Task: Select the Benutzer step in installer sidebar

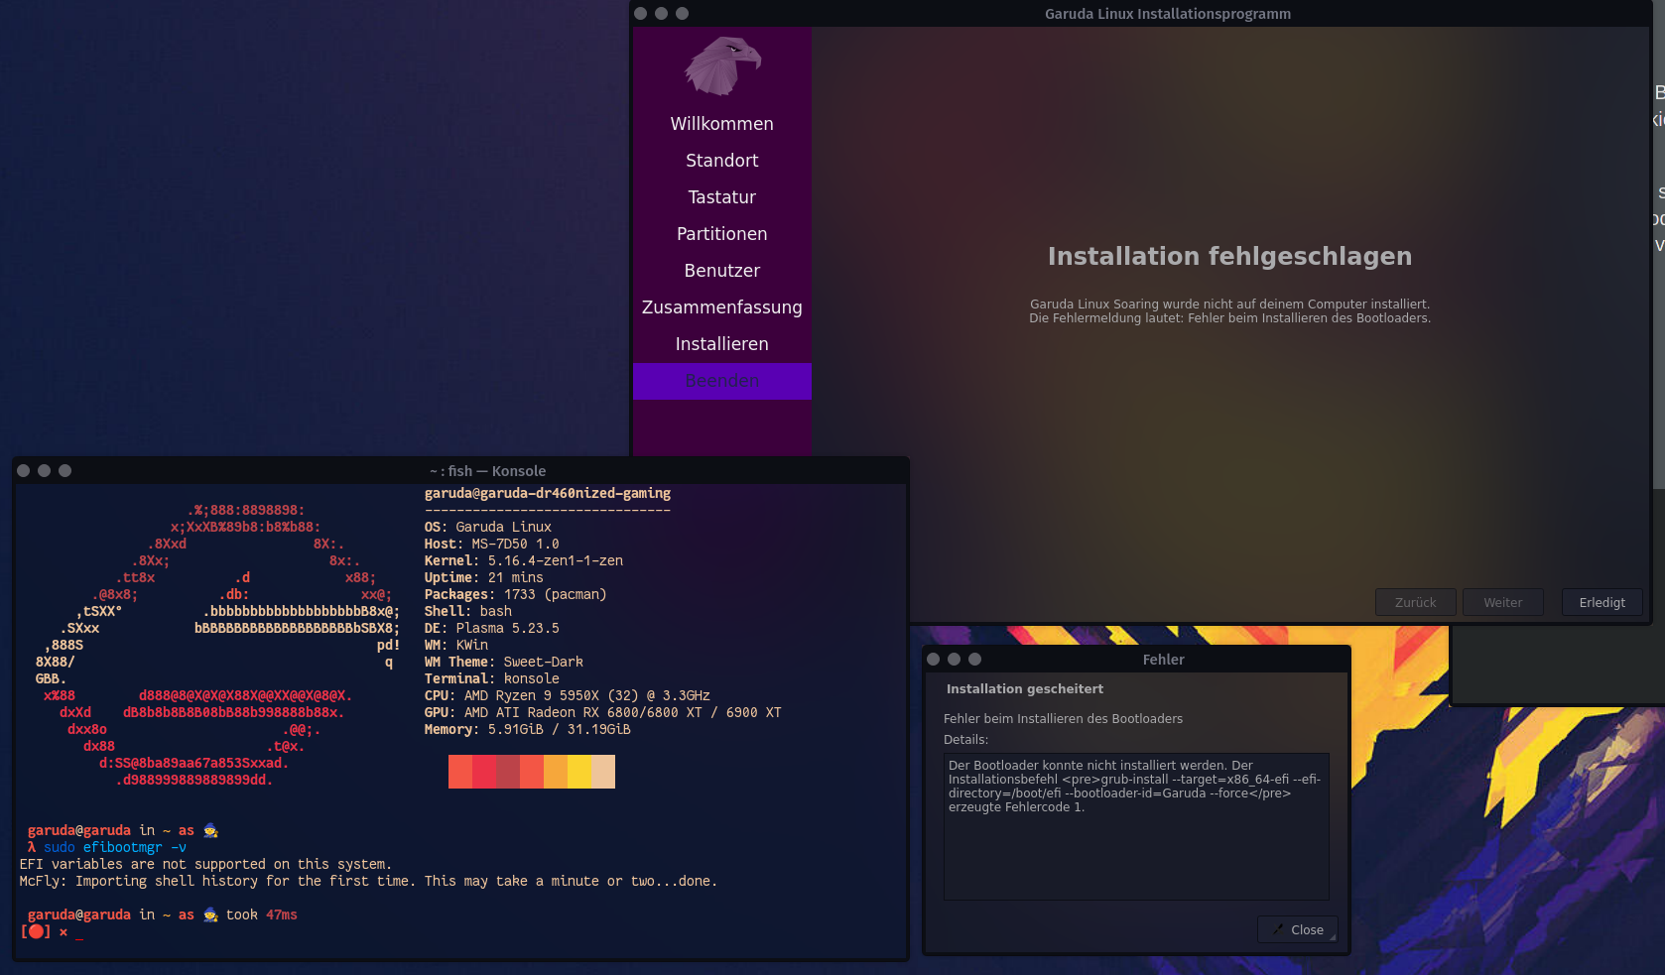Action: 721,271
